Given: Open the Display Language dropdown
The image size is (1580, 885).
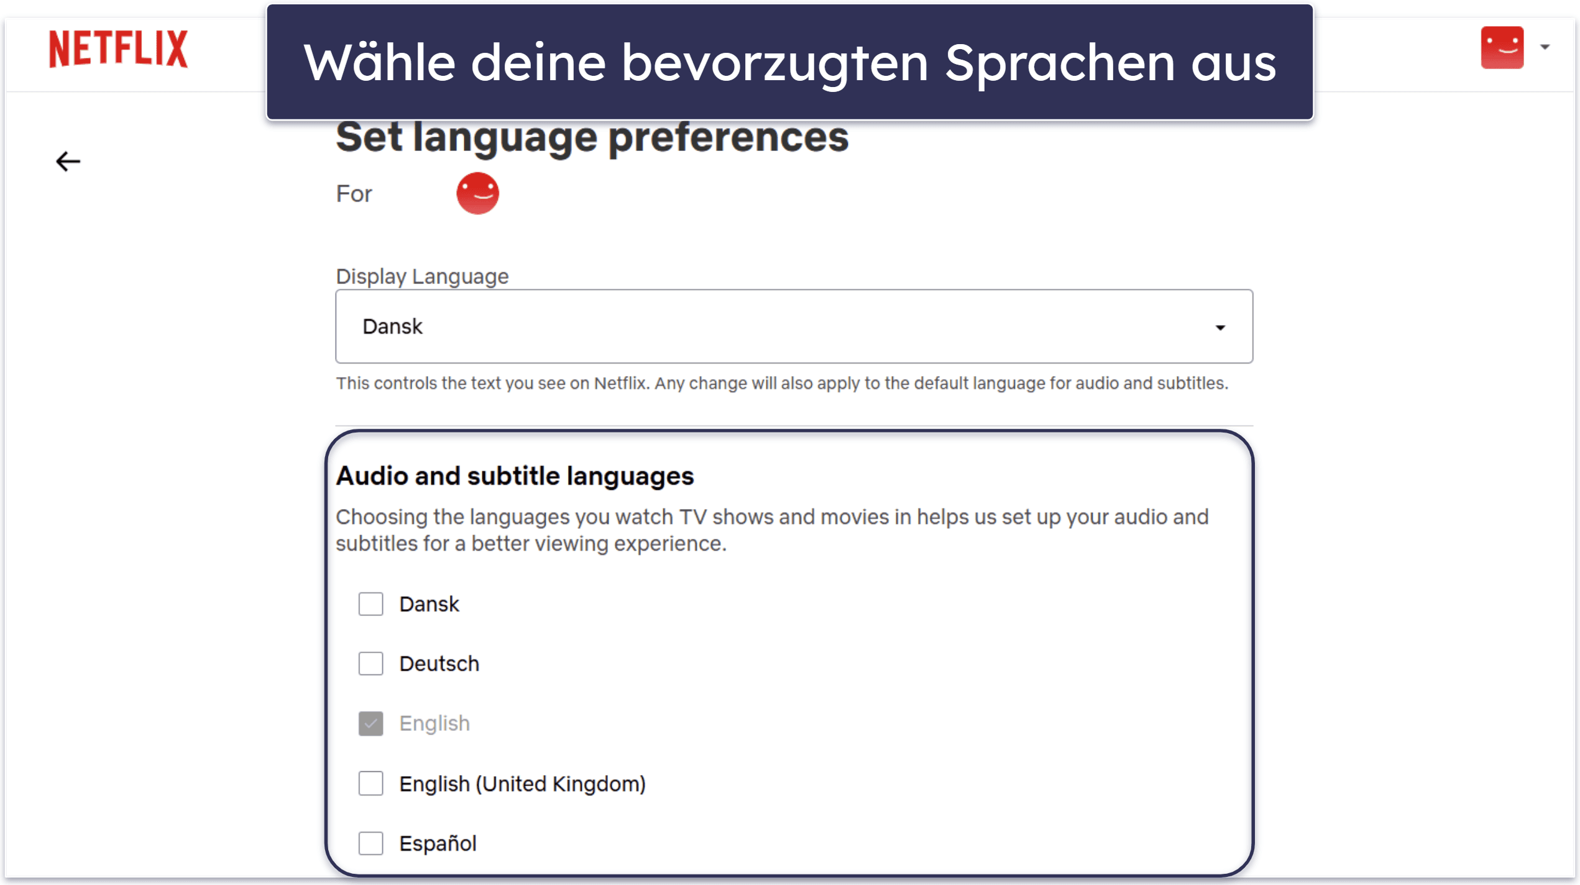Looking at the screenshot, I should click(794, 326).
